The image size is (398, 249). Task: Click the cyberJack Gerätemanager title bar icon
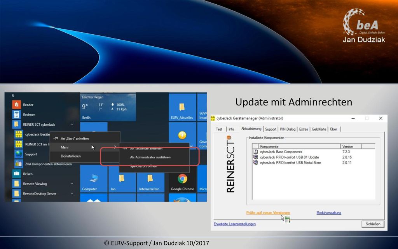(213, 118)
